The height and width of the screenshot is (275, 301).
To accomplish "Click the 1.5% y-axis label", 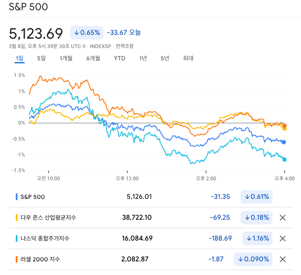I will pyautogui.click(x=20, y=75).
